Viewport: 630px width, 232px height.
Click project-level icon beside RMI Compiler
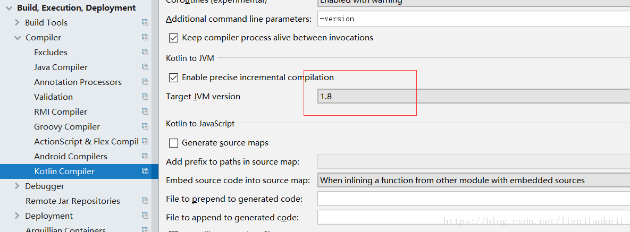pyautogui.click(x=145, y=111)
